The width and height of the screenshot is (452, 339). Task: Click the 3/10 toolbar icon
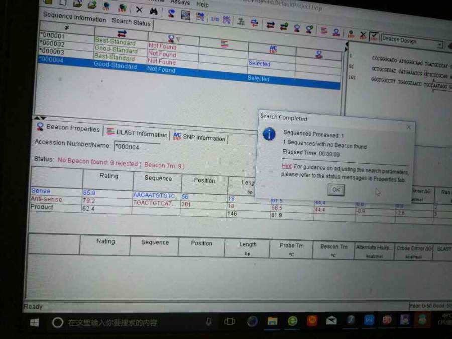215,19
